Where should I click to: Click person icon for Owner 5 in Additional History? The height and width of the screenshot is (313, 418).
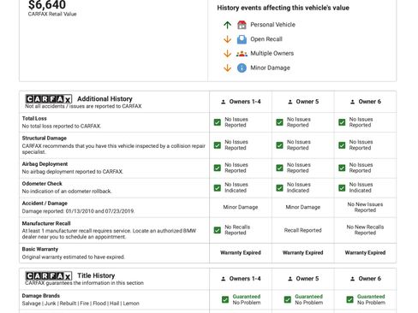[290, 102]
